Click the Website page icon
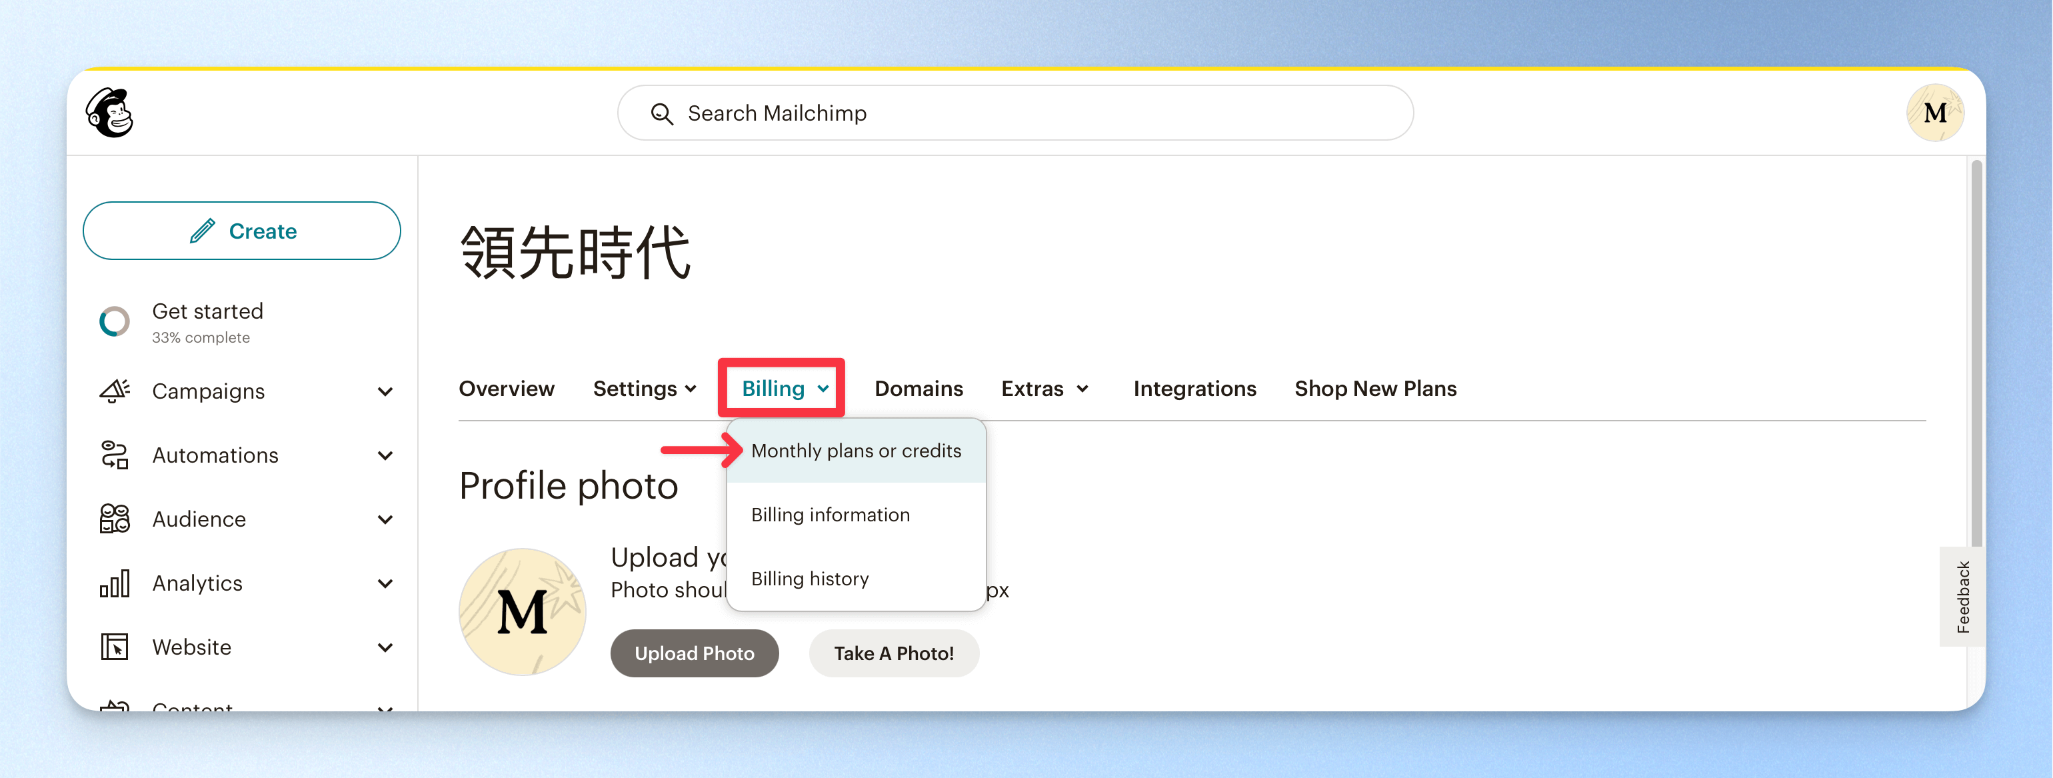Viewport: 2053px width, 778px height. (115, 647)
